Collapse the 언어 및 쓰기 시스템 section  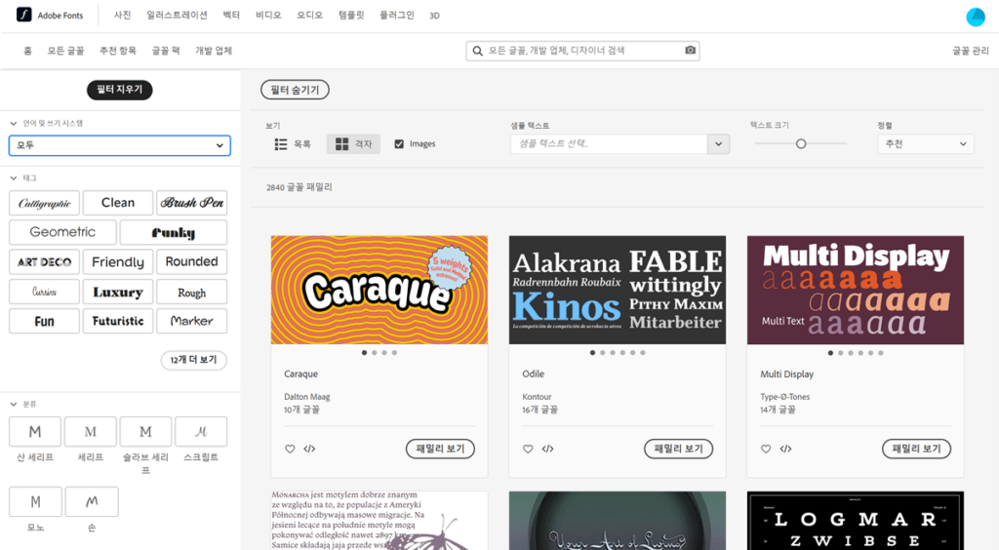[14, 124]
